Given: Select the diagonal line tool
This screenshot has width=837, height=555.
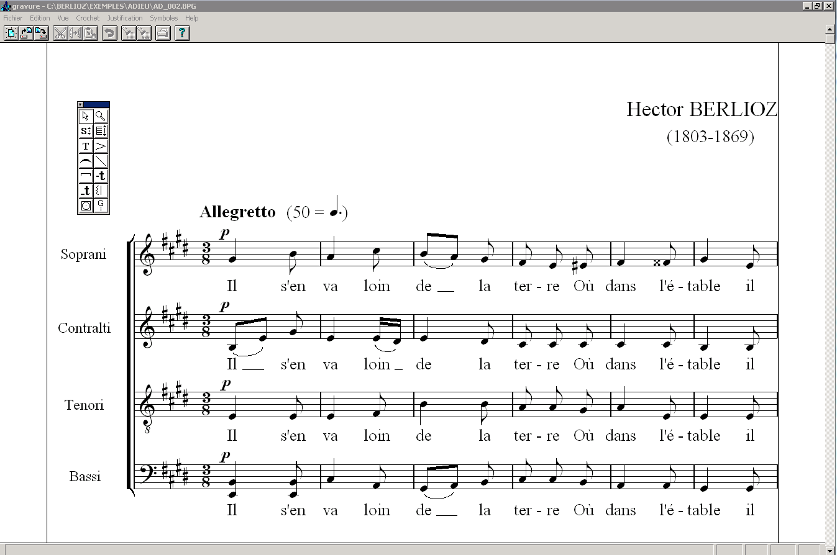Looking at the screenshot, I should pyautogui.click(x=101, y=161).
